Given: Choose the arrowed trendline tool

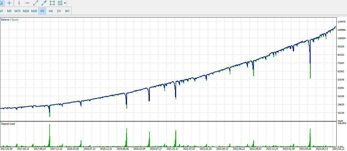Looking at the screenshot, I should point(44,3).
